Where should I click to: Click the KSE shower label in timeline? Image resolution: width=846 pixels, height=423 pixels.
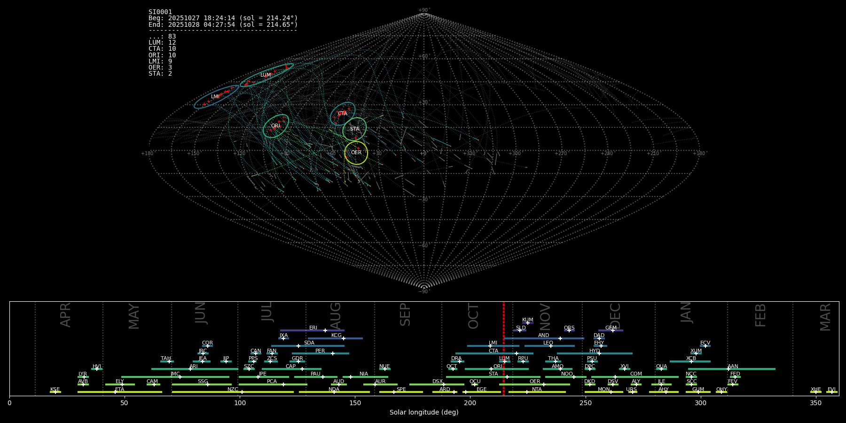55,390
